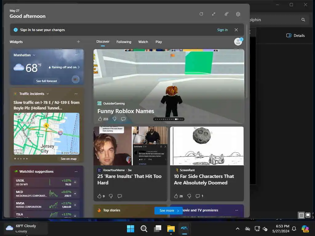Expand the widgets board to full view

tap(213, 14)
